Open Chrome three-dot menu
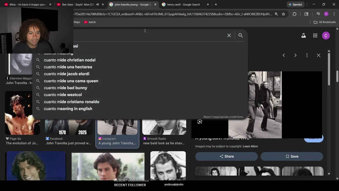 tap(334, 14)
